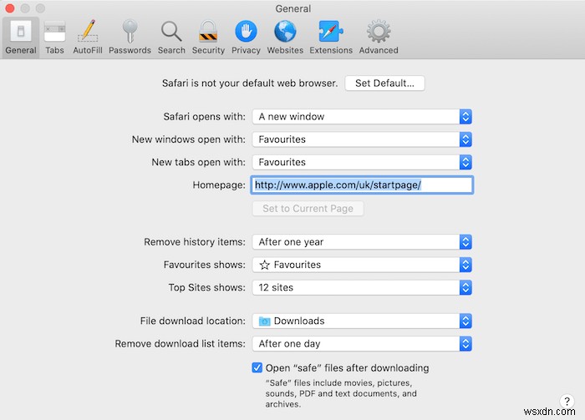The image size is (585, 420).
Task: Click the Homepage URL text field
Action: [362, 185]
